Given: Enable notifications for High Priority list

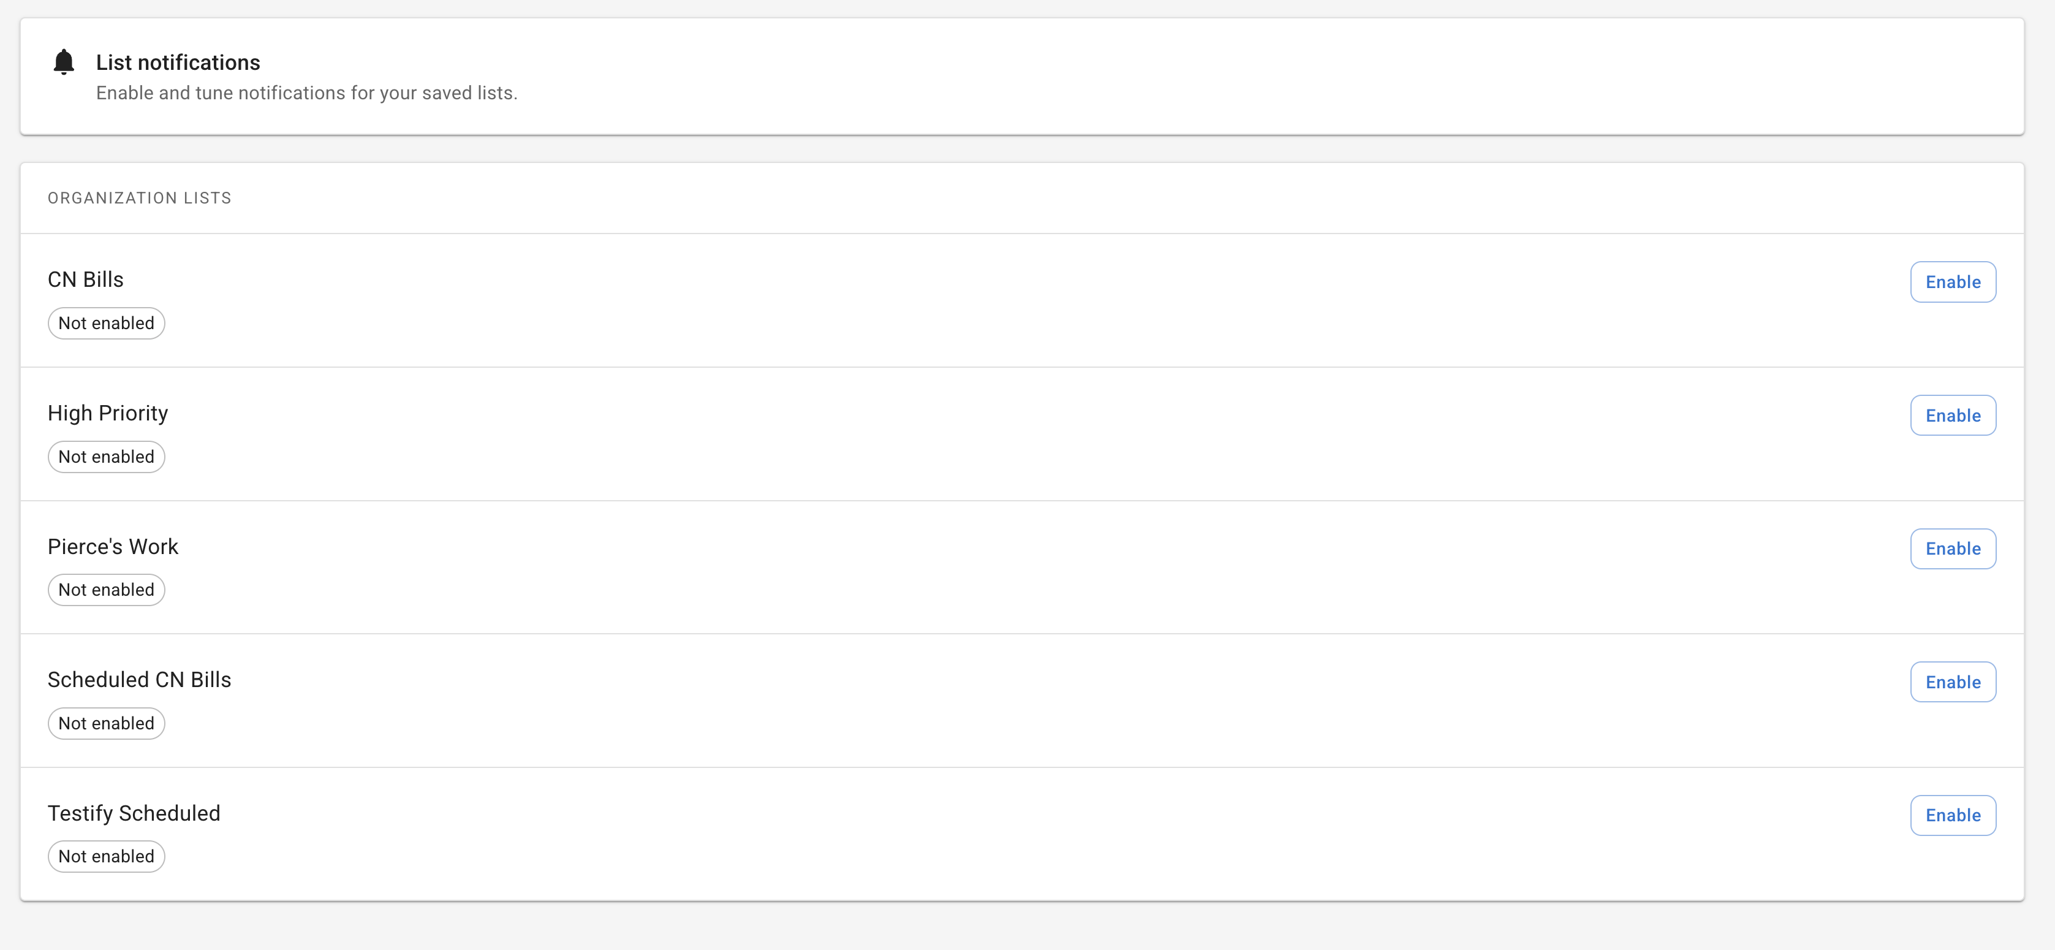Looking at the screenshot, I should pos(1952,415).
